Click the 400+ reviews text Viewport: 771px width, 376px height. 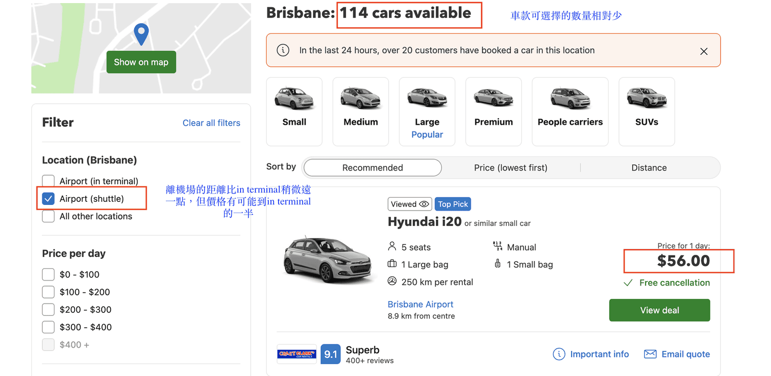tap(370, 361)
